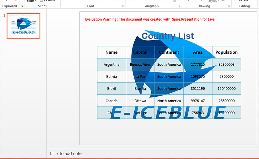Viewport: 259px width, 159px height.
Task: Select the population value 150400000
Action: 226,88
